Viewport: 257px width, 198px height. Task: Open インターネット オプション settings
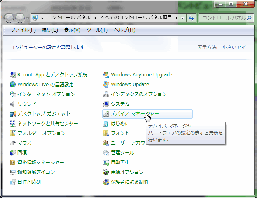(x=46, y=94)
